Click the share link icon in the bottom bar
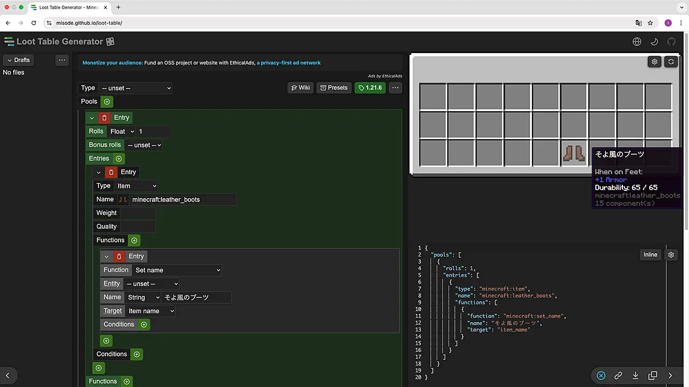Viewport: 689px width, 387px height. [618, 376]
